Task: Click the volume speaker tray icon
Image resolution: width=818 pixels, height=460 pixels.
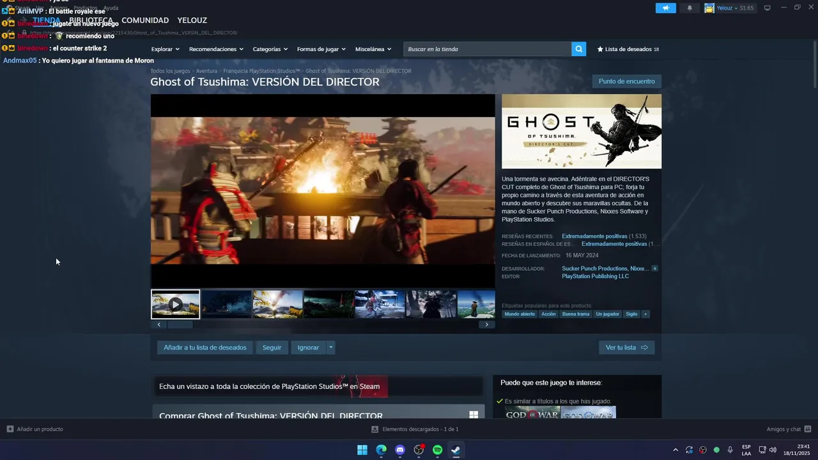Action: point(773,450)
